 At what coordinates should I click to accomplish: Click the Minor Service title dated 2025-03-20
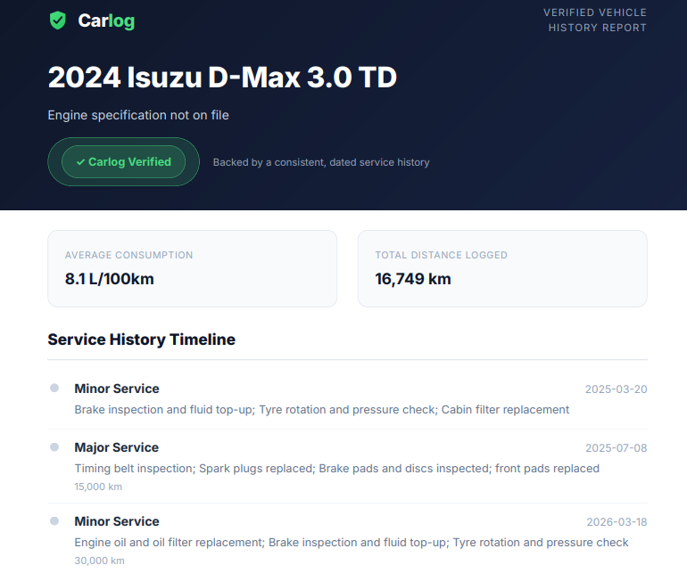pos(117,389)
